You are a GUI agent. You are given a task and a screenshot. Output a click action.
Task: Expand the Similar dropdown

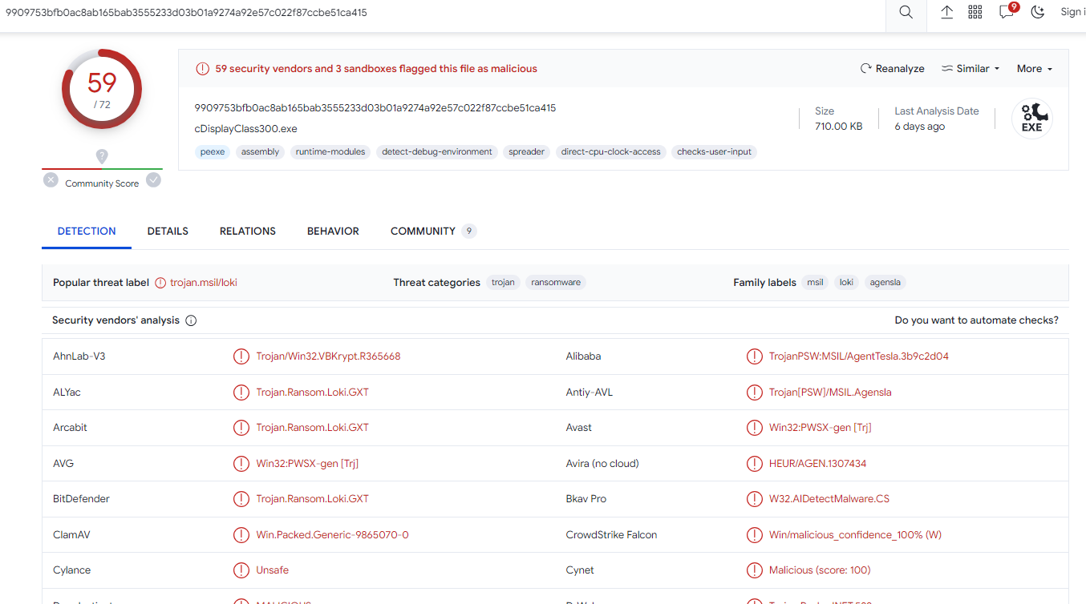point(971,69)
